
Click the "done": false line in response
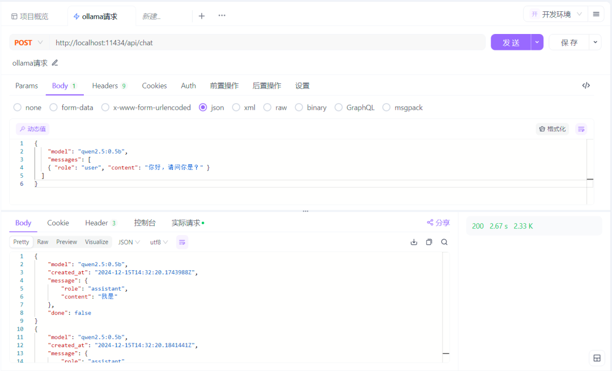(70, 313)
